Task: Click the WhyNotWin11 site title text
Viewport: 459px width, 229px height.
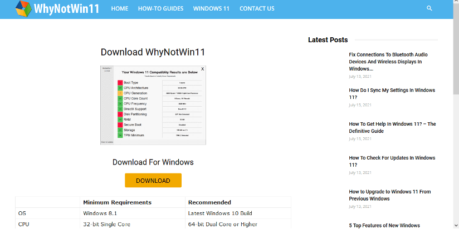Action: (66, 8)
